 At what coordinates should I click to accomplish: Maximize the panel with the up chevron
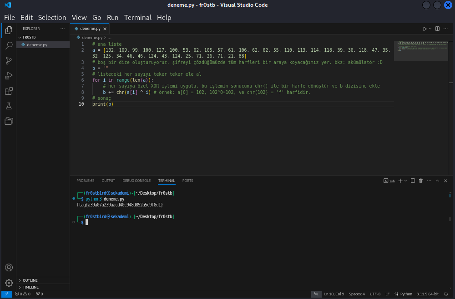pos(437,181)
